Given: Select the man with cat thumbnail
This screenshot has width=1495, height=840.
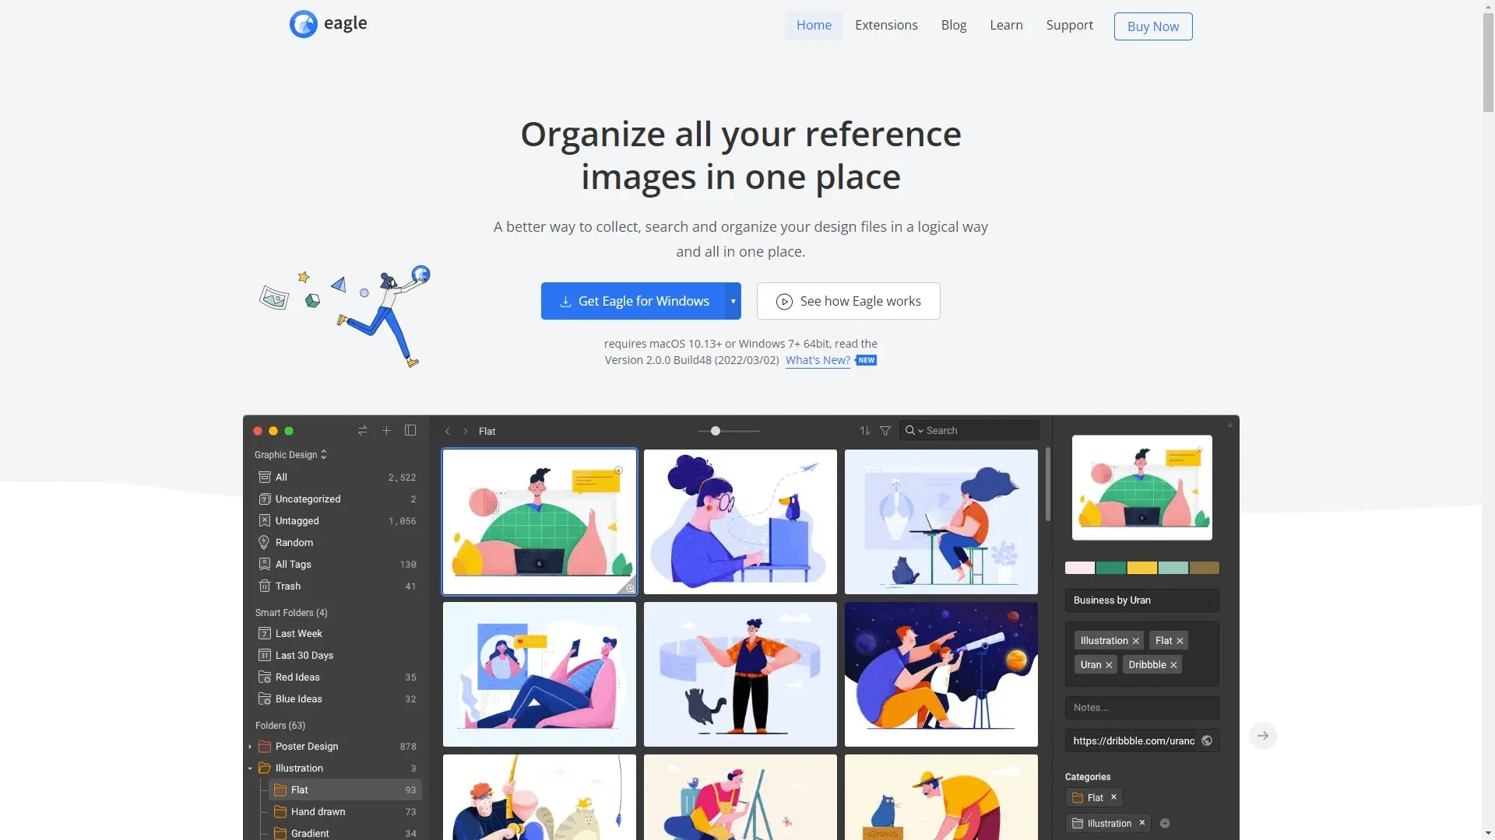Looking at the screenshot, I should pos(740,674).
